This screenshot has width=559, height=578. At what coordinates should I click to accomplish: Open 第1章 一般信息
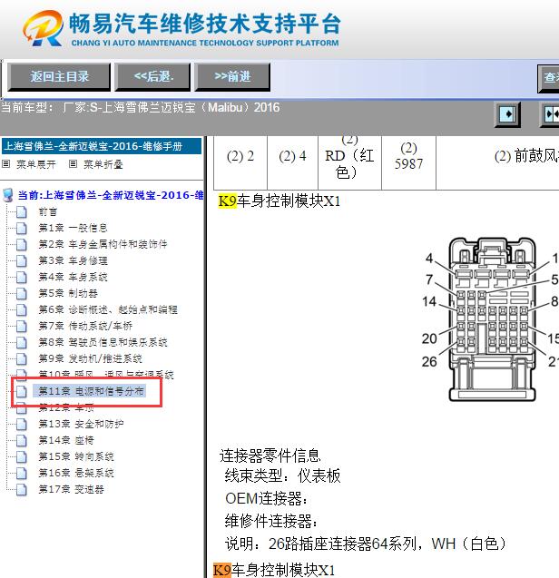click(73, 228)
